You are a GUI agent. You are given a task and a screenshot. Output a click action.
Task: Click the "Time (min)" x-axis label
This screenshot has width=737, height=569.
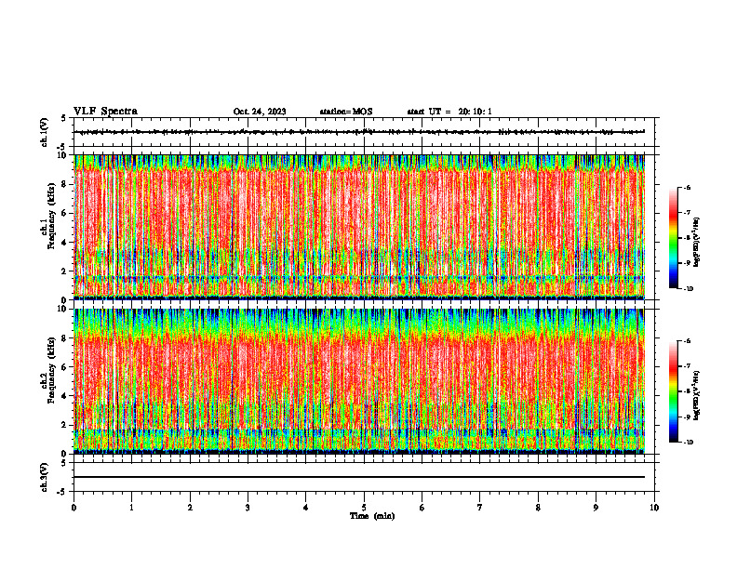pos(372,516)
